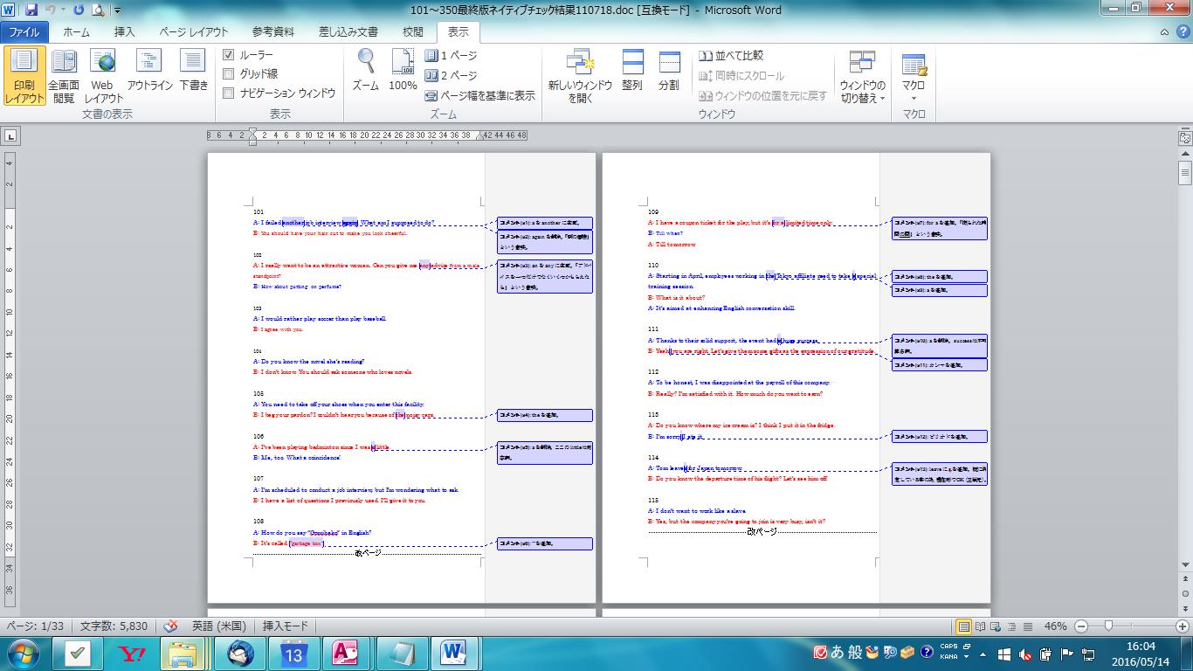Screen dimensions: 1193x671
Task: Select Web Layout button in status bar
Action: point(994,626)
